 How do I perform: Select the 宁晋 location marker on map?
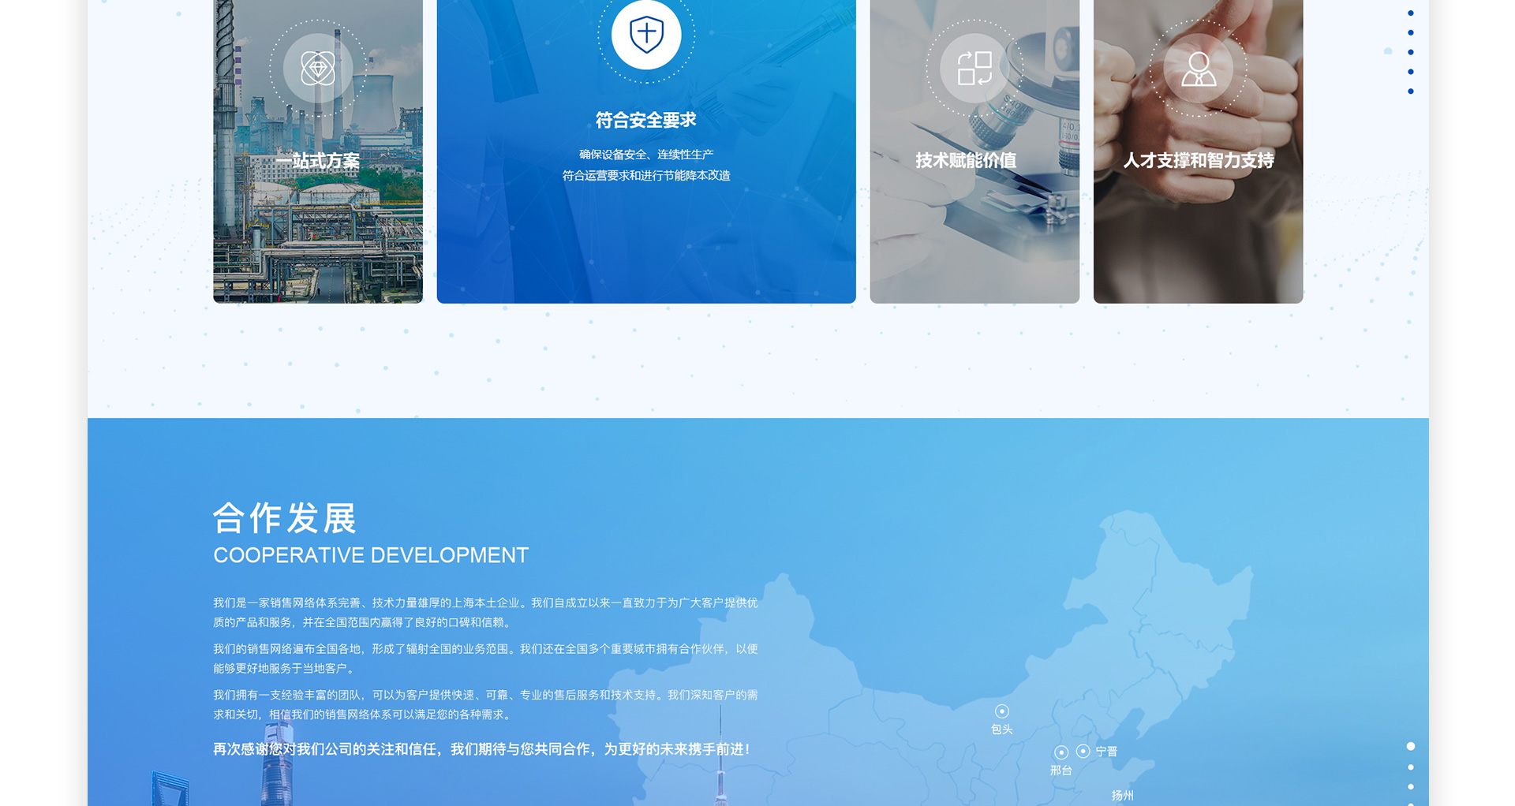tap(1083, 752)
